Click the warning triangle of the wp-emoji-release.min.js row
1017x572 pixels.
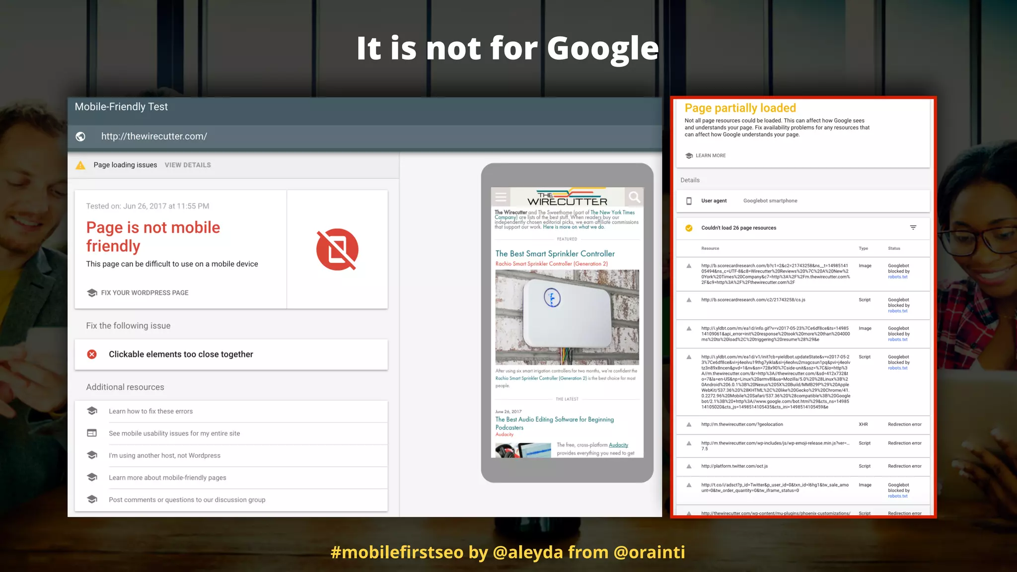tap(689, 443)
